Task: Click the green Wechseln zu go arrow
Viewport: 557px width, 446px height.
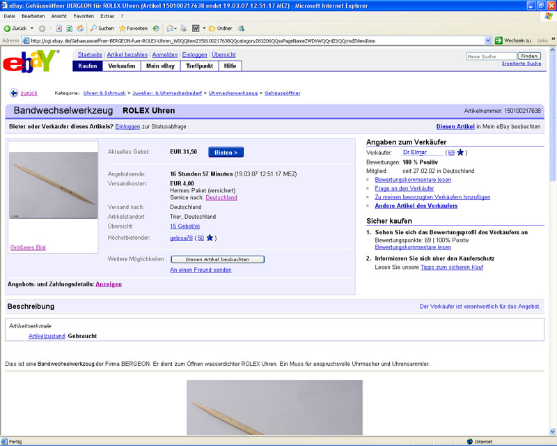Action: tap(499, 40)
